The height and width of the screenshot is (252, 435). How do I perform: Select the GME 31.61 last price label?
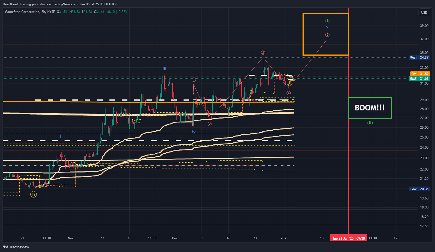419,79
